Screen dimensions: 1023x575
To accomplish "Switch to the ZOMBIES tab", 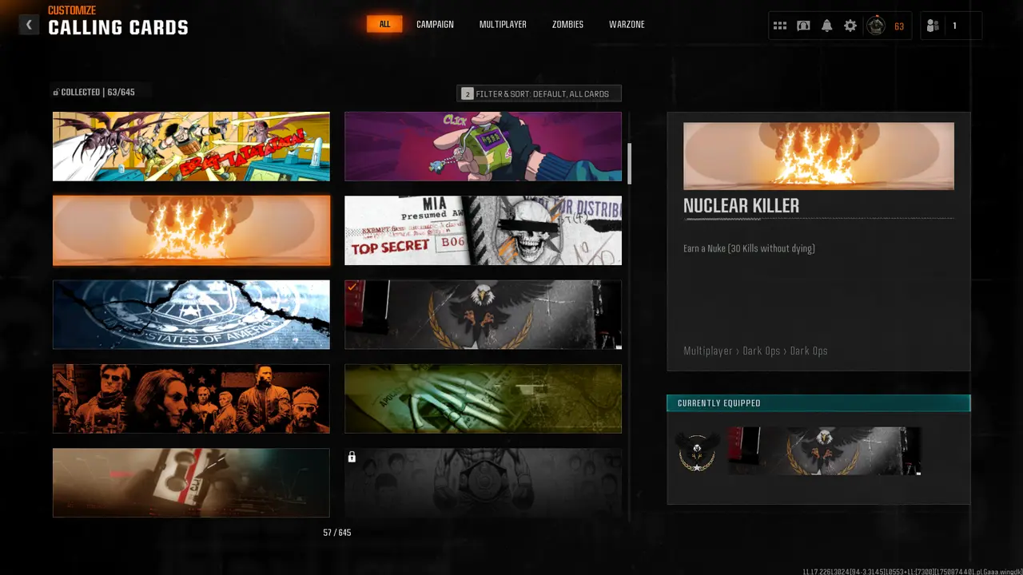I will click(567, 24).
